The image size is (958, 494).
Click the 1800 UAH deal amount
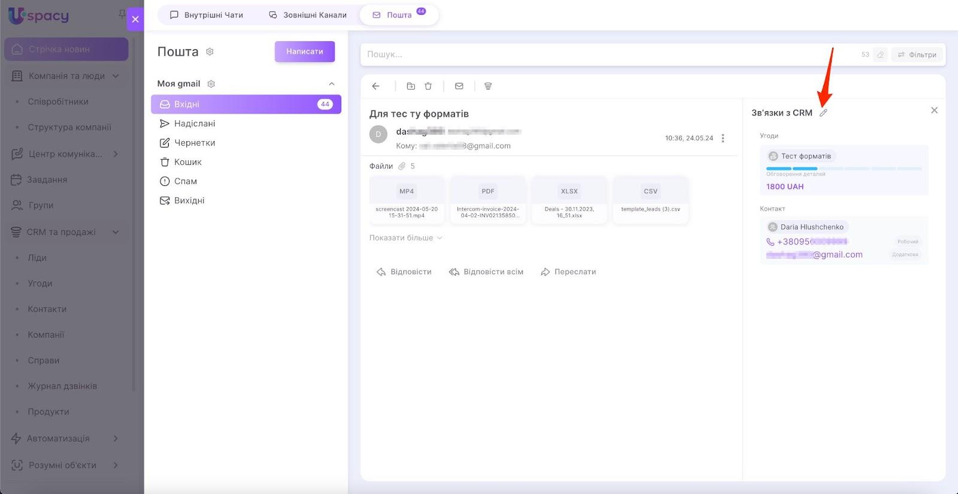(x=785, y=187)
